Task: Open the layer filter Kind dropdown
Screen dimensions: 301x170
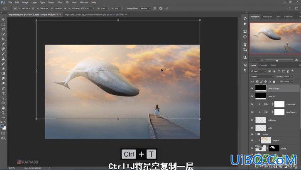Action: pyautogui.click(x=258, y=71)
